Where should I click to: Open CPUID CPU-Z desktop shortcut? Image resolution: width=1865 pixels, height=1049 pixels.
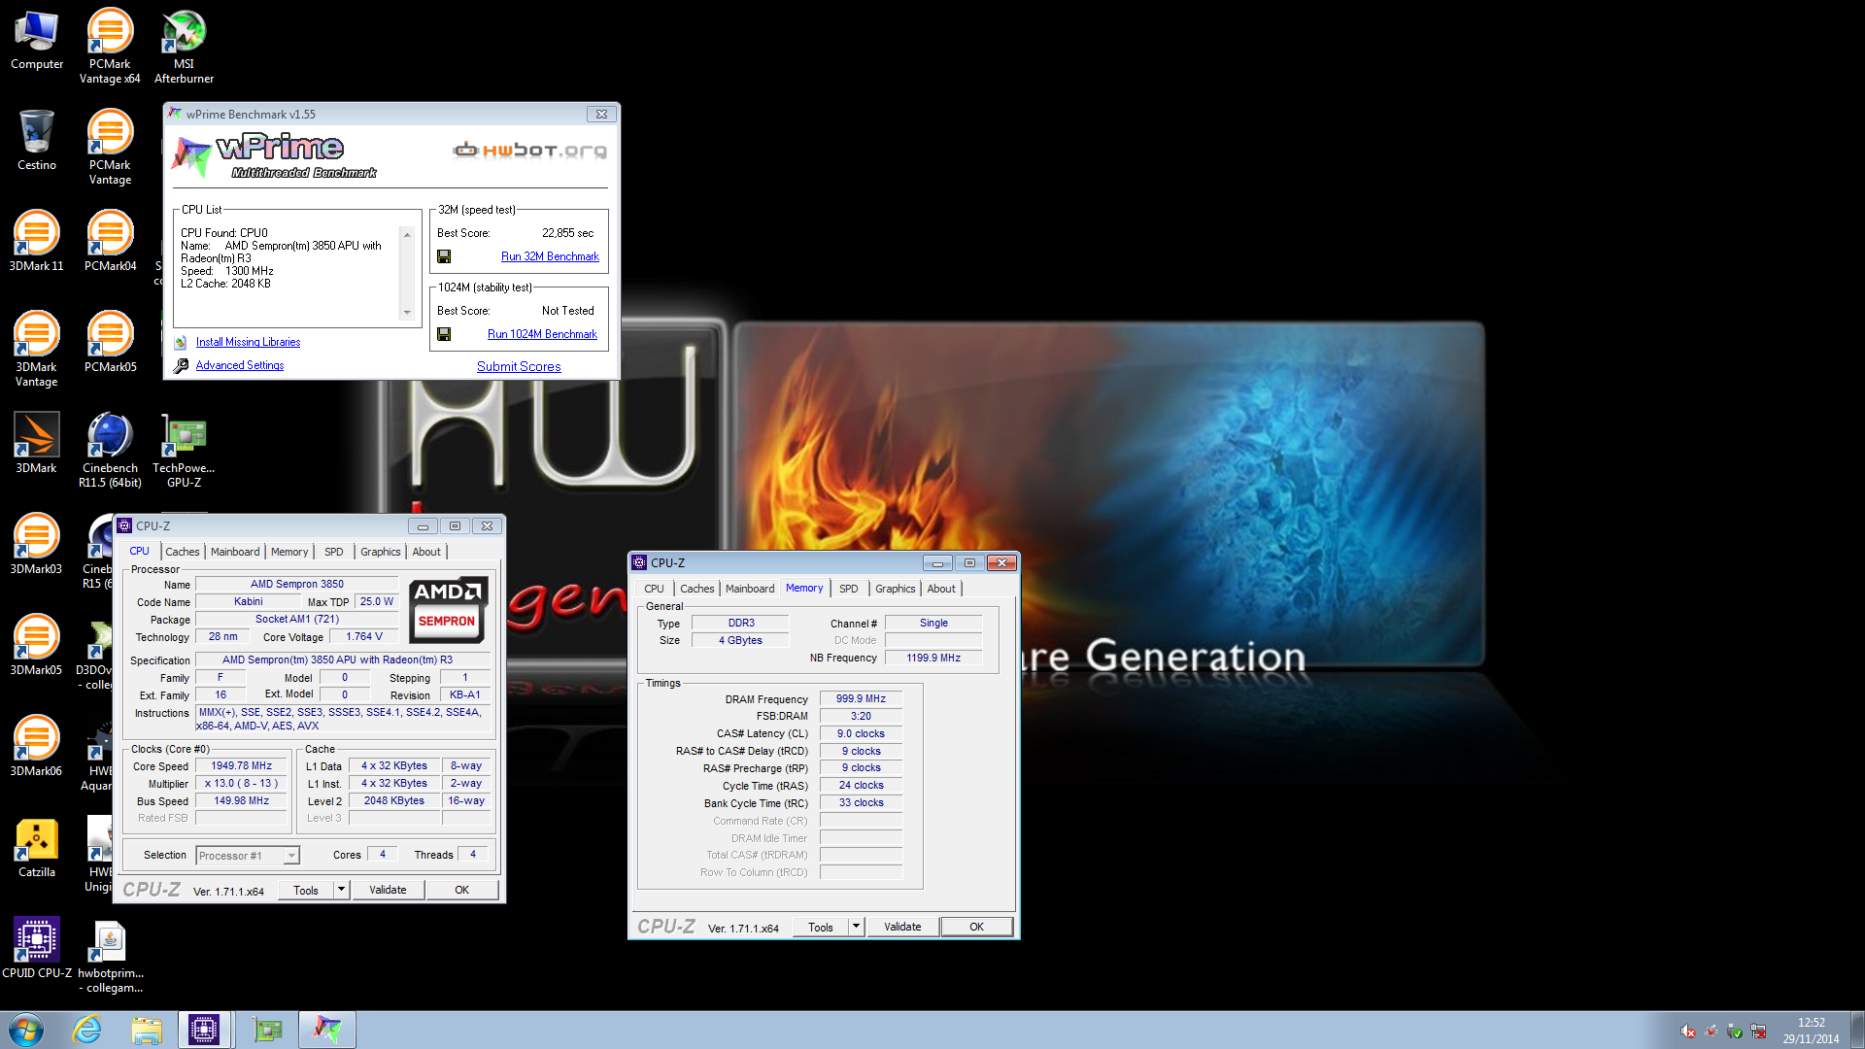(37, 948)
